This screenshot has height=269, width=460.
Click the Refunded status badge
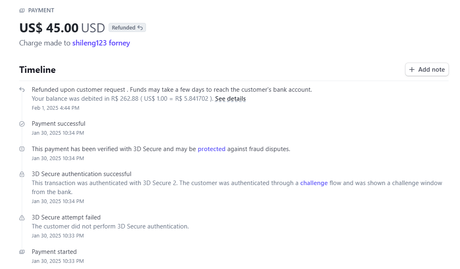point(128,27)
